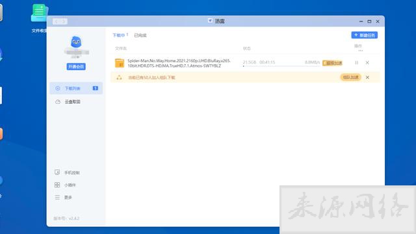
Task: Go back with the title bar left arrow
Action: [57, 21]
